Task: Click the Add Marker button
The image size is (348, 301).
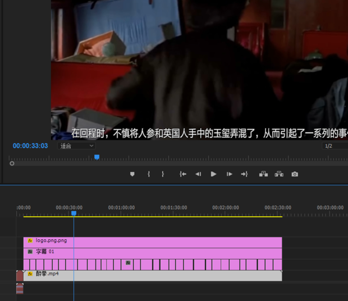Action: tap(132, 174)
